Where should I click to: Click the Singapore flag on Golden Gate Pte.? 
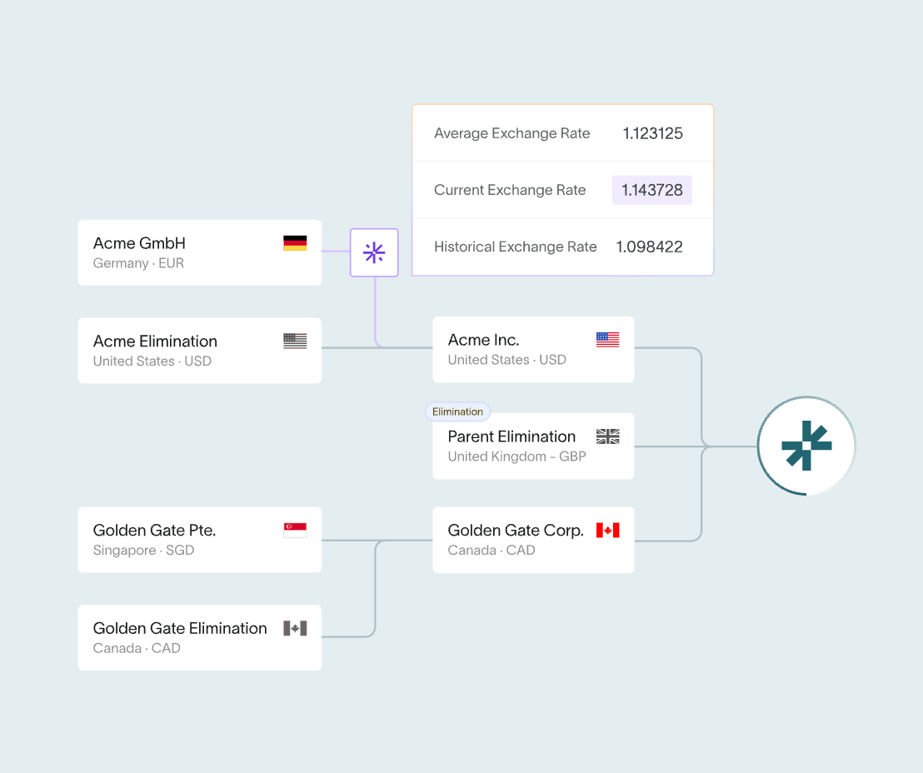(295, 530)
